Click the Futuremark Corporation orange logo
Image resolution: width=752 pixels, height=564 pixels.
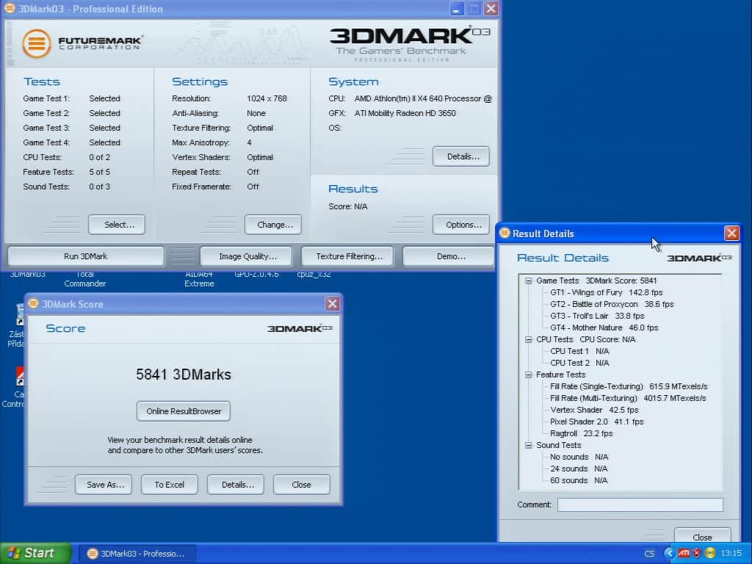tap(37, 43)
